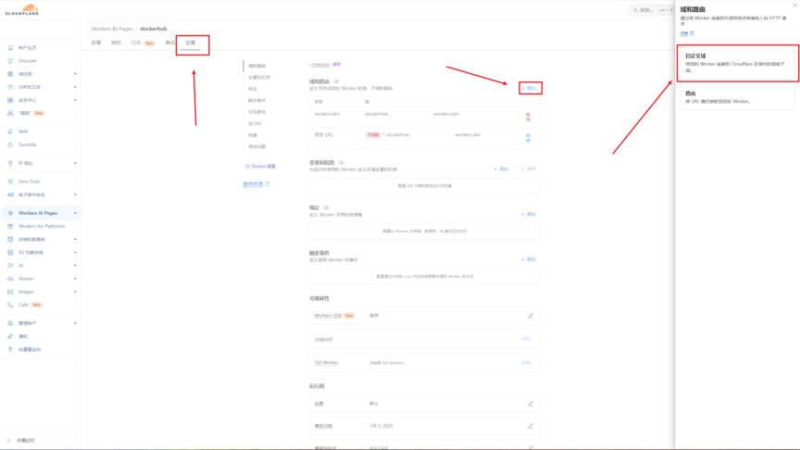Expand the Images sidebar dropdown arrow
The height and width of the screenshot is (450, 800).
pyautogui.click(x=75, y=292)
